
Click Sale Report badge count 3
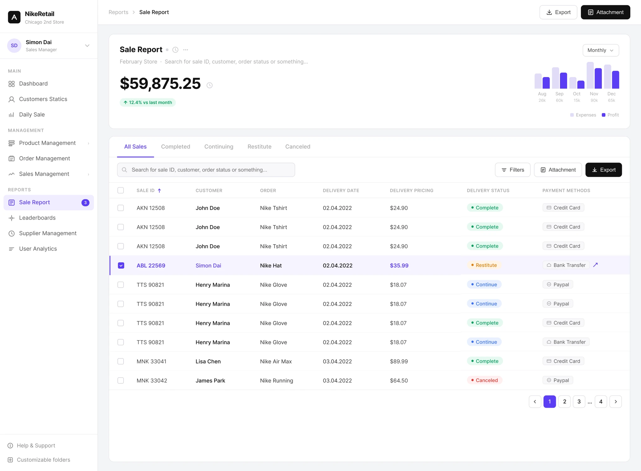pos(85,203)
